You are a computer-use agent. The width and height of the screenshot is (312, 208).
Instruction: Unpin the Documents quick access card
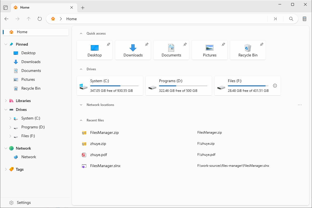(185, 44)
